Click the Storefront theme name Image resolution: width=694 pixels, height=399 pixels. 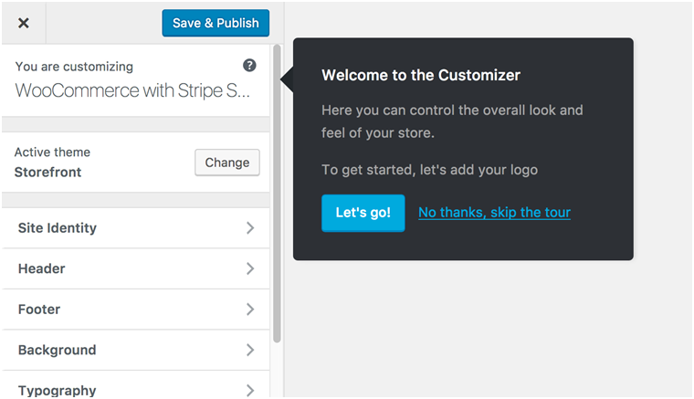pos(47,172)
